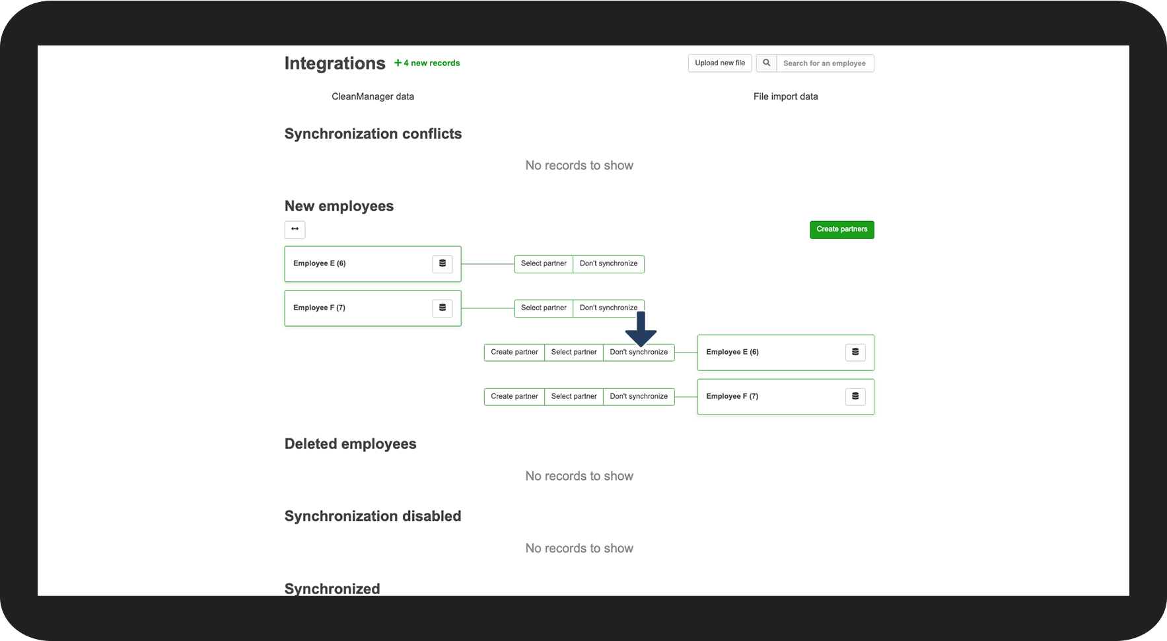Click the swap-columns arrows icon under New employees
Image resolution: width=1167 pixels, height=641 pixels.
pos(295,229)
